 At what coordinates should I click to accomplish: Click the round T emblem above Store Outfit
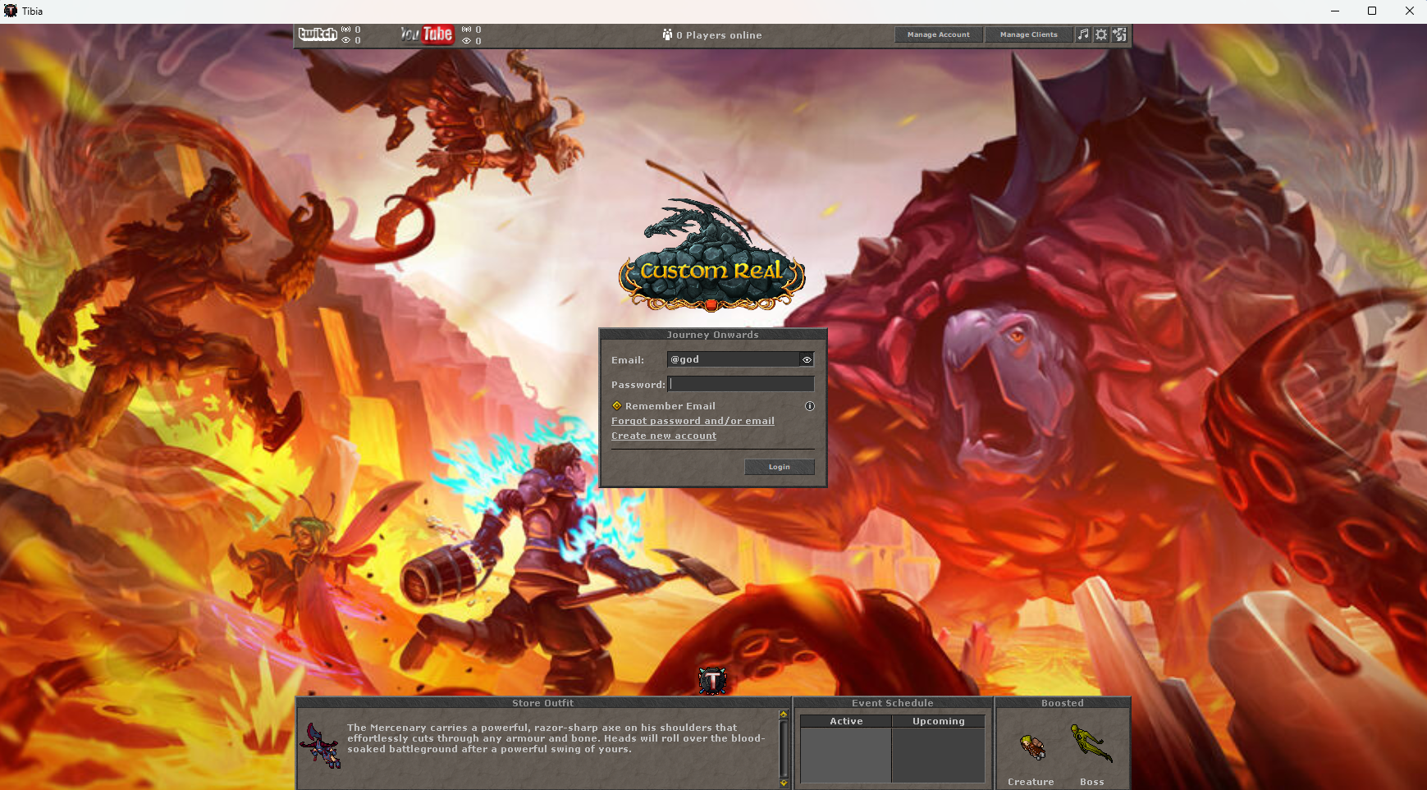click(x=712, y=680)
